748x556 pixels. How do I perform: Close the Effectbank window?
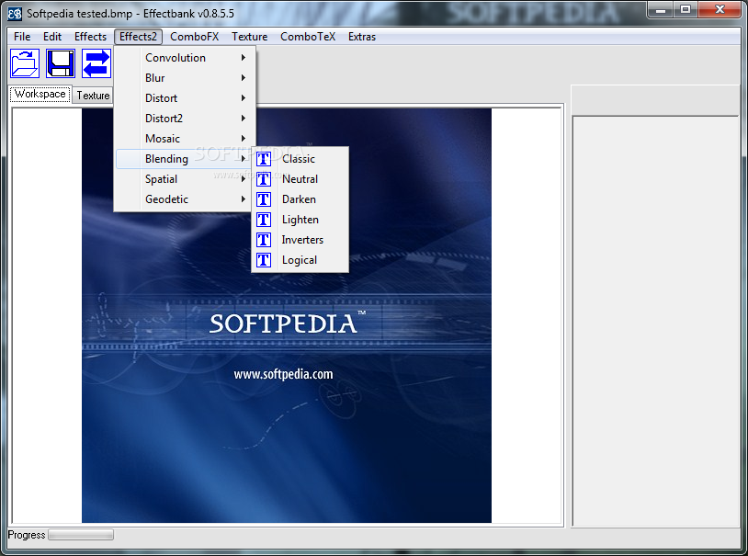720,9
